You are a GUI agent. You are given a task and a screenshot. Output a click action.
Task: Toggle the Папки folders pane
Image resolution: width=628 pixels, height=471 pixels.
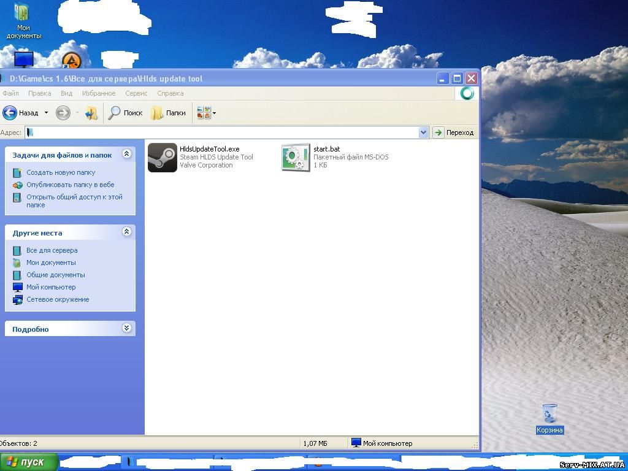[168, 113]
